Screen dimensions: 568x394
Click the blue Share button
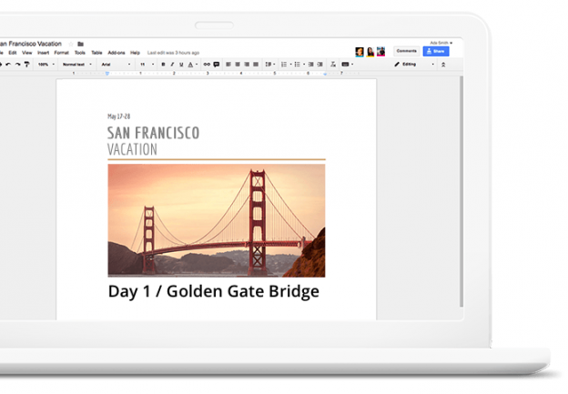(436, 51)
